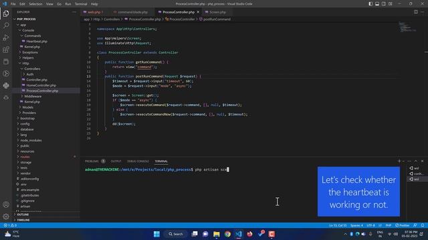Maximize the terminal panel size
This screenshot has height=240, width=428.
click(x=416, y=161)
